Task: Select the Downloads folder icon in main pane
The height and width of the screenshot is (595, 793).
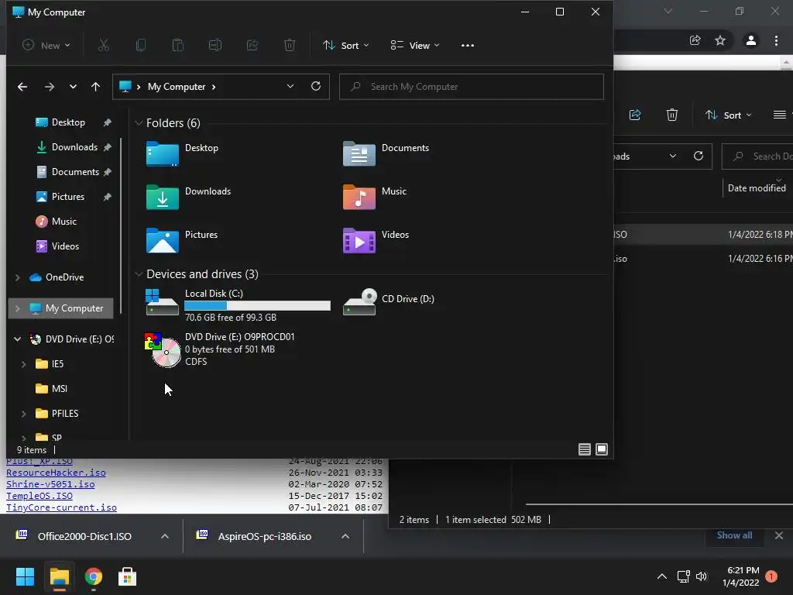Action: tap(163, 198)
